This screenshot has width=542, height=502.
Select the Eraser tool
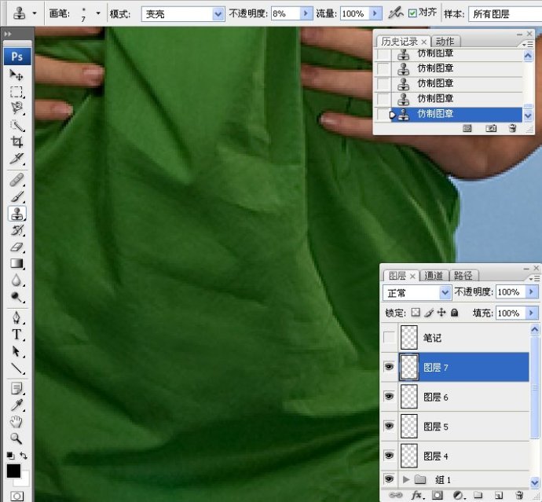tap(16, 247)
